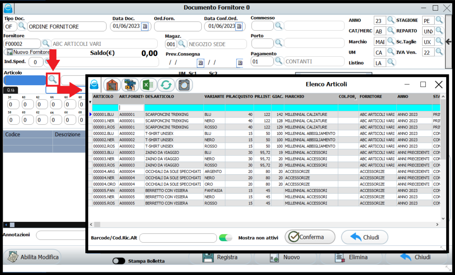This screenshot has height=275, width=455.
Task: Open Sc.Taglie lookup magnifier icon
Action: point(439,41)
